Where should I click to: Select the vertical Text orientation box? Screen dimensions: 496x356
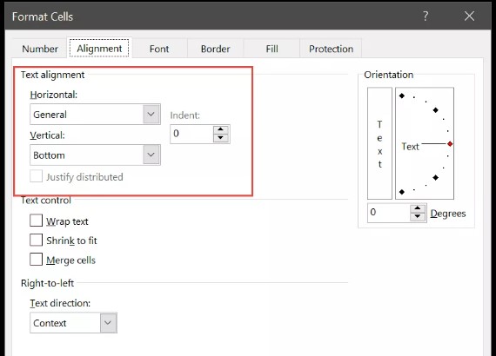pos(379,143)
